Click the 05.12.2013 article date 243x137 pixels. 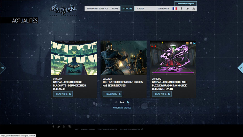tap(107, 79)
